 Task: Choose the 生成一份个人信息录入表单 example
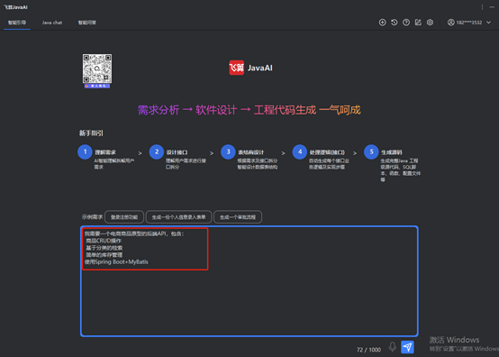coord(178,217)
